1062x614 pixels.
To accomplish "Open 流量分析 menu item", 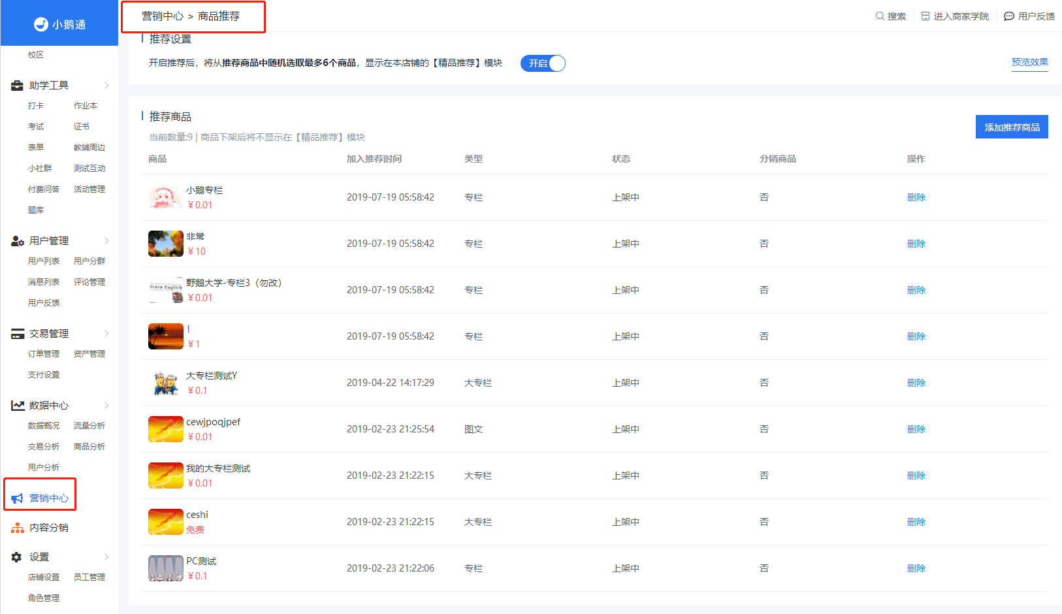I will click(89, 426).
